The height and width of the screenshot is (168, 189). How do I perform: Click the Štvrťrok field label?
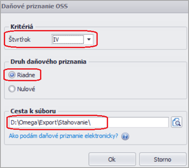tap(19, 39)
